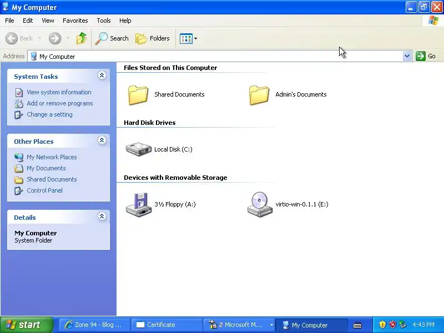Click the Local Disk (C:) label text

tap(173, 149)
